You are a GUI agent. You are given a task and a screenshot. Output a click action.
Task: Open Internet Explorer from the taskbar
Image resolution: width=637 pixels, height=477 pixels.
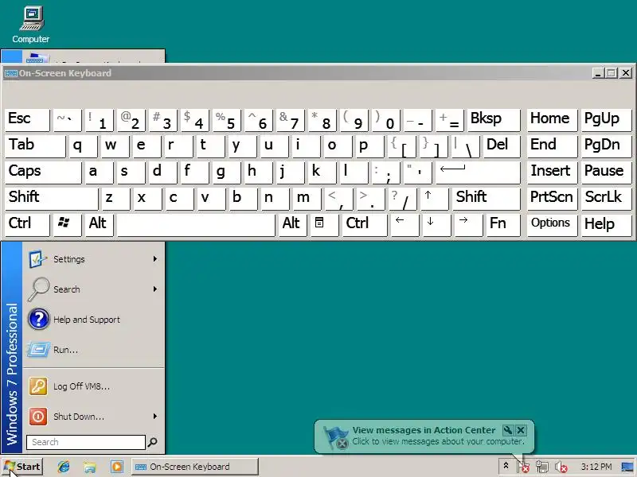click(64, 467)
